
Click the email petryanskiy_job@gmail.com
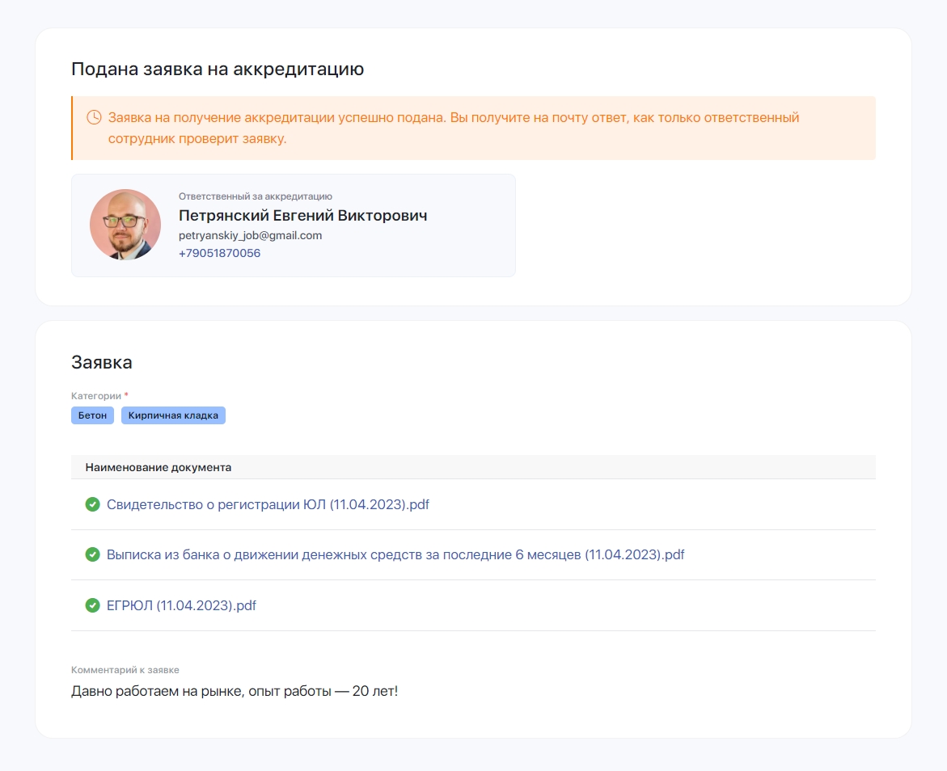(250, 235)
